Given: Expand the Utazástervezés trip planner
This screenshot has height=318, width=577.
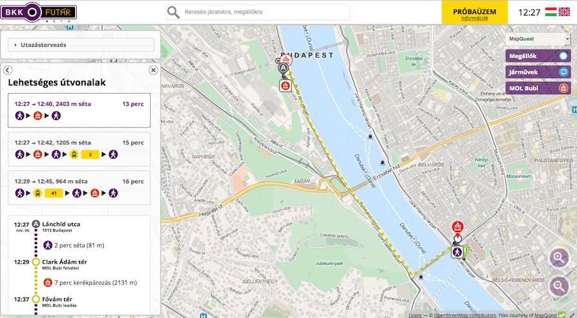Looking at the screenshot, I should (81, 45).
